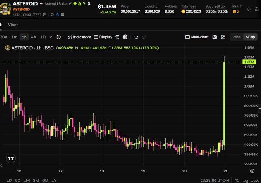Click the large green candle near date 21
This screenshot has width=261, height=183.
(x=224, y=104)
